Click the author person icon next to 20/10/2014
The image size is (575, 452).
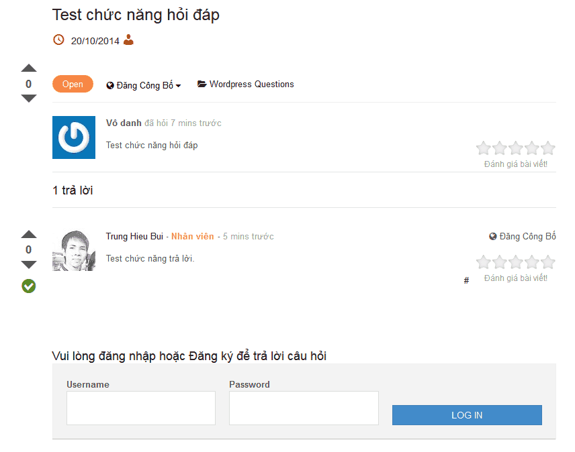128,40
